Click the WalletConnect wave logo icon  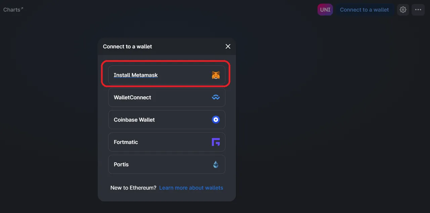click(x=216, y=97)
